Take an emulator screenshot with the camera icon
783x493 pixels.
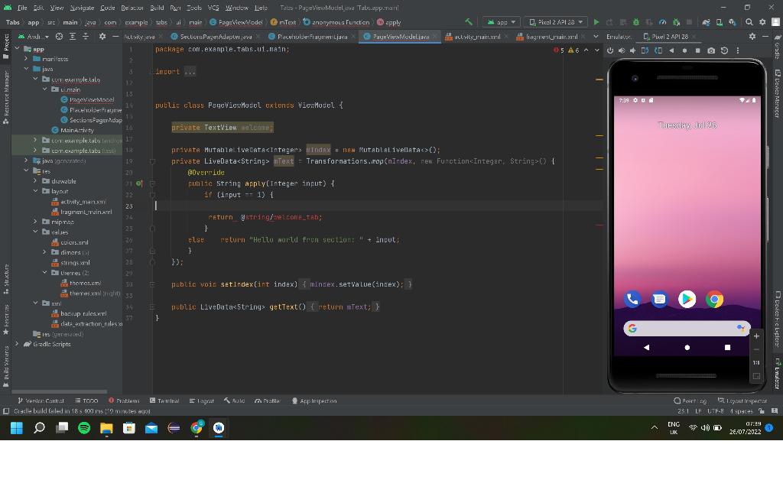point(711,50)
